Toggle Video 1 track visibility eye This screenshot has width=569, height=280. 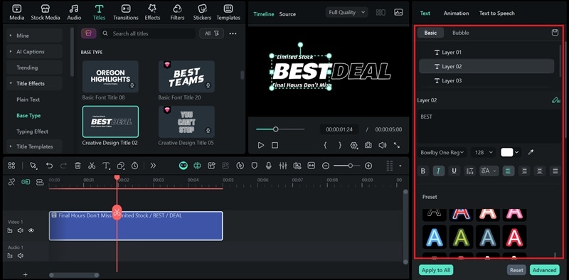click(31, 230)
